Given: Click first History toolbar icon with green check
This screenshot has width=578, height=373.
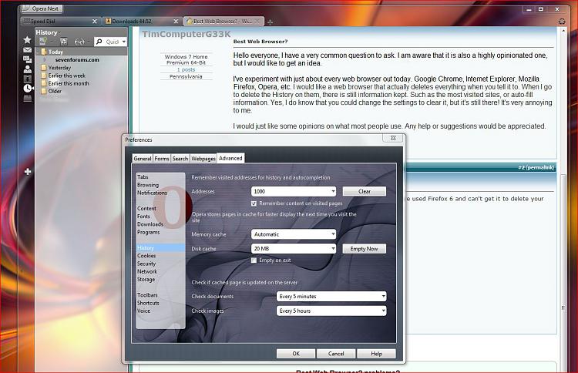Looking at the screenshot, I should pyautogui.click(x=43, y=42).
